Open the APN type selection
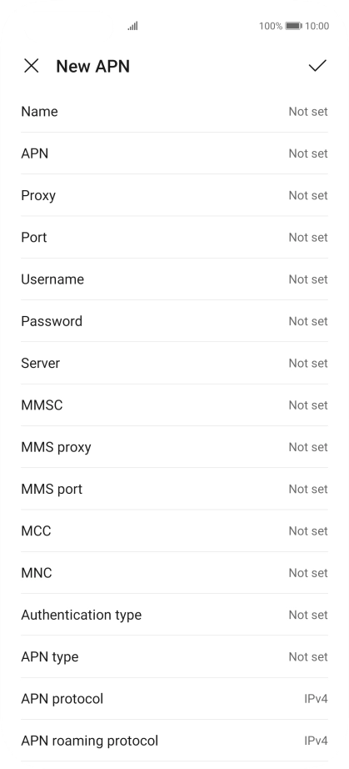349x769 pixels. pyautogui.click(x=174, y=656)
